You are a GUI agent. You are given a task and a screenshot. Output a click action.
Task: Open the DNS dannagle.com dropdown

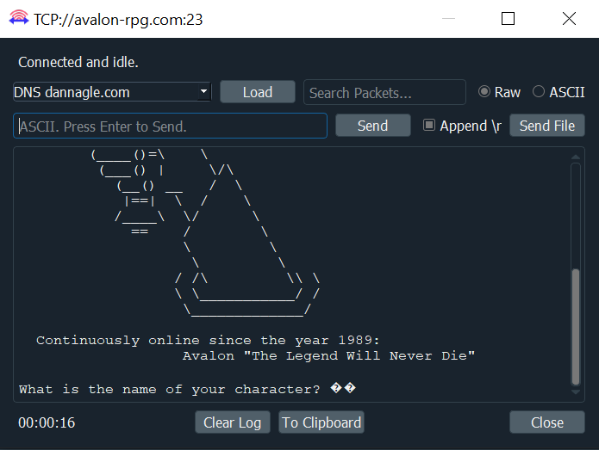point(112,92)
